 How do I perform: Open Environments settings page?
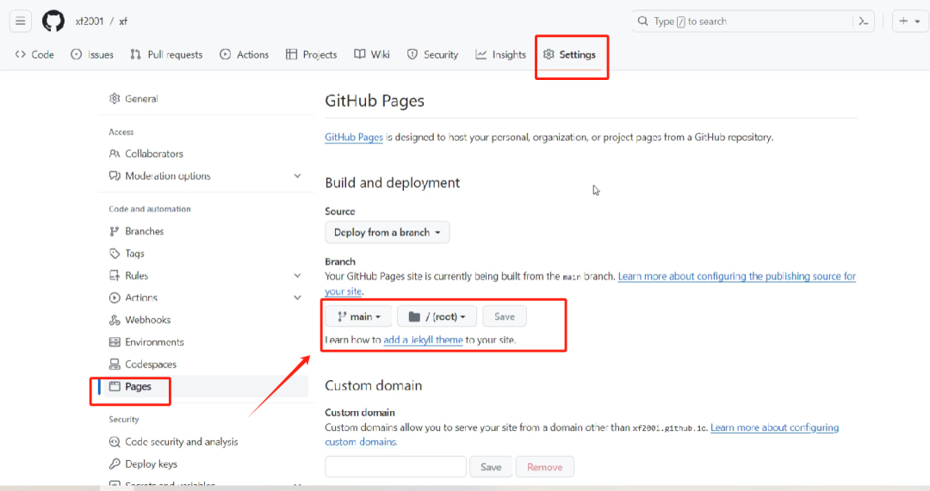[205, 342]
